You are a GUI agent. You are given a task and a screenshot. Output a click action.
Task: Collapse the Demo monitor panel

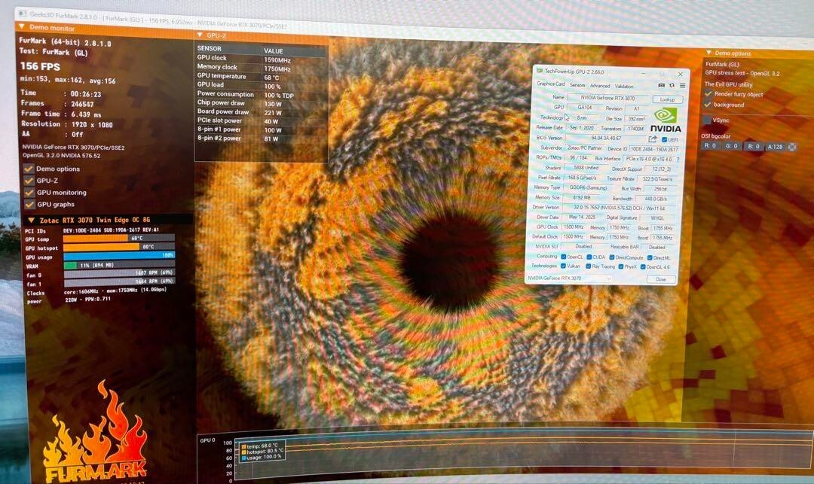point(21,26)
